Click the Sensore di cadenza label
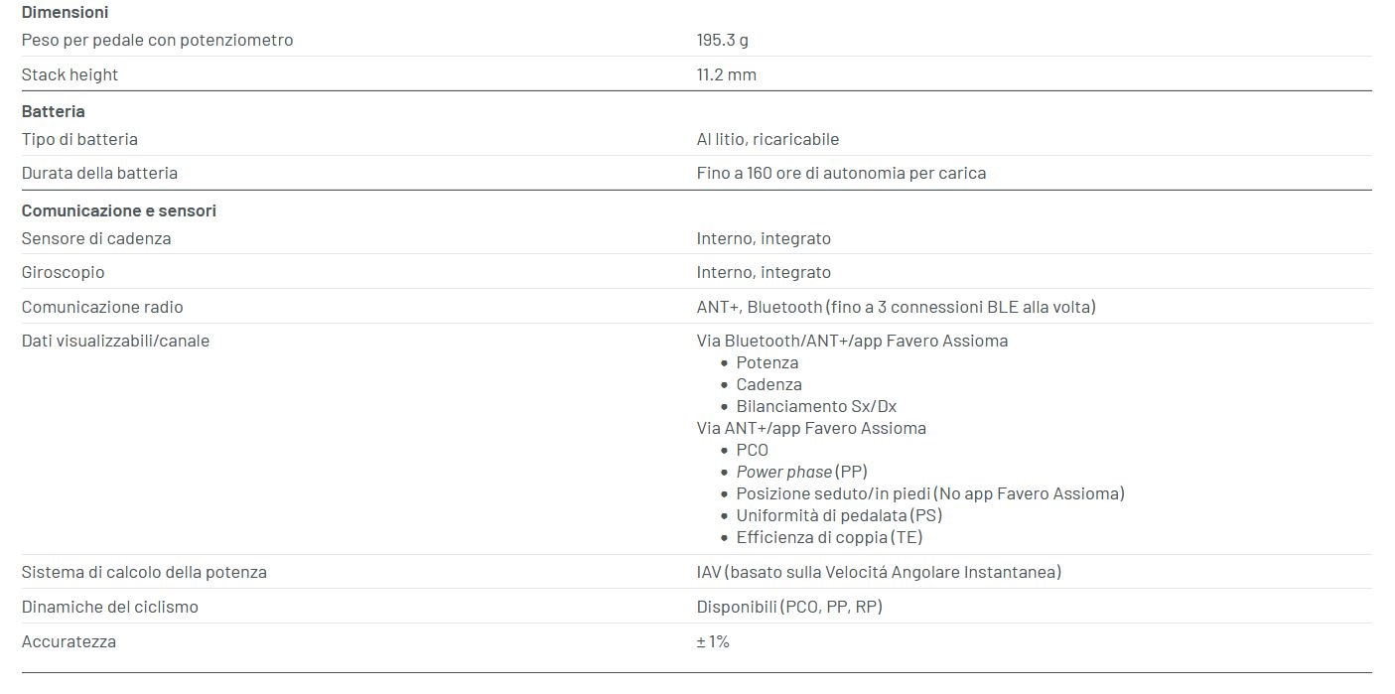Screen dimensions: 1395x694 pyautogui.click(x=96, y=238)
